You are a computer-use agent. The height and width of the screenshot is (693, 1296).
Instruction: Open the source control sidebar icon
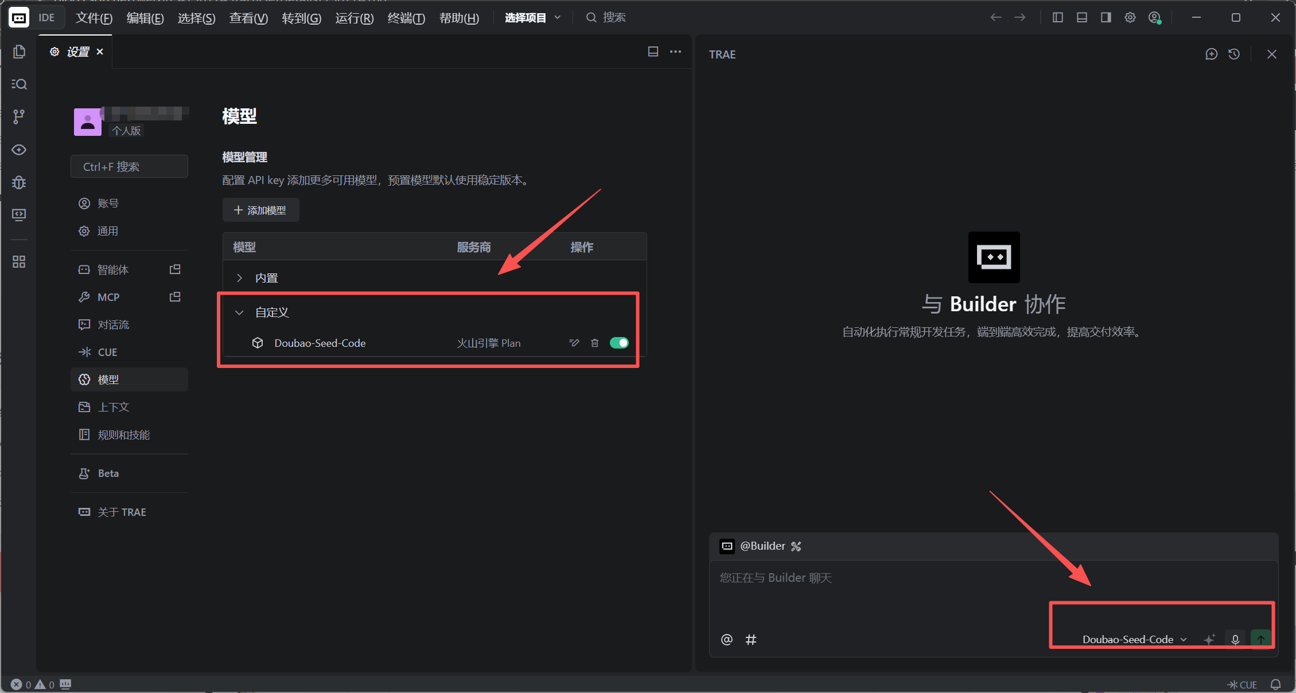pos(19,117)
